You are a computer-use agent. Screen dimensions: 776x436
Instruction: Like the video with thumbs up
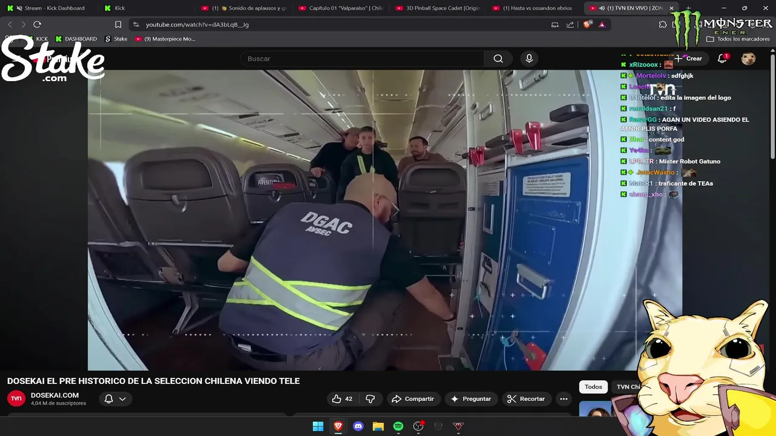click(x=342, y=398)
